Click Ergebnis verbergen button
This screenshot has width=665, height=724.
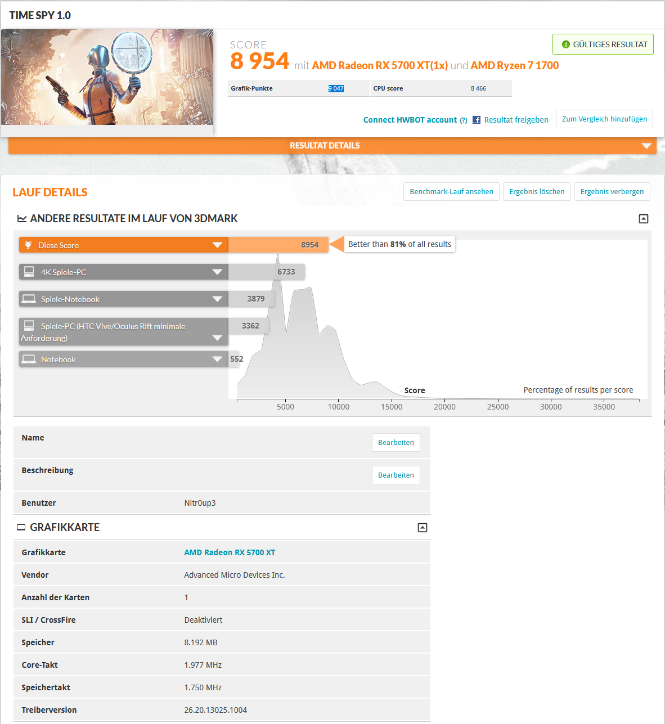click(612, 192)
